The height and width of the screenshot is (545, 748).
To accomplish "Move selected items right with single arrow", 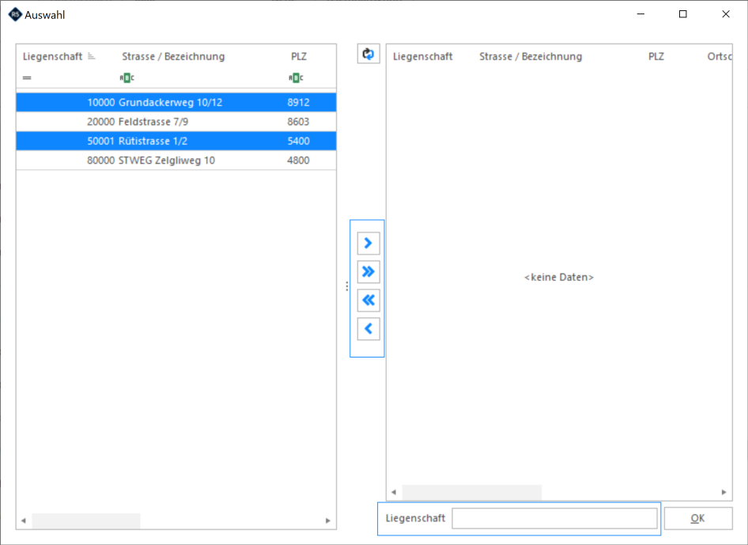I will tap(368, 244).
